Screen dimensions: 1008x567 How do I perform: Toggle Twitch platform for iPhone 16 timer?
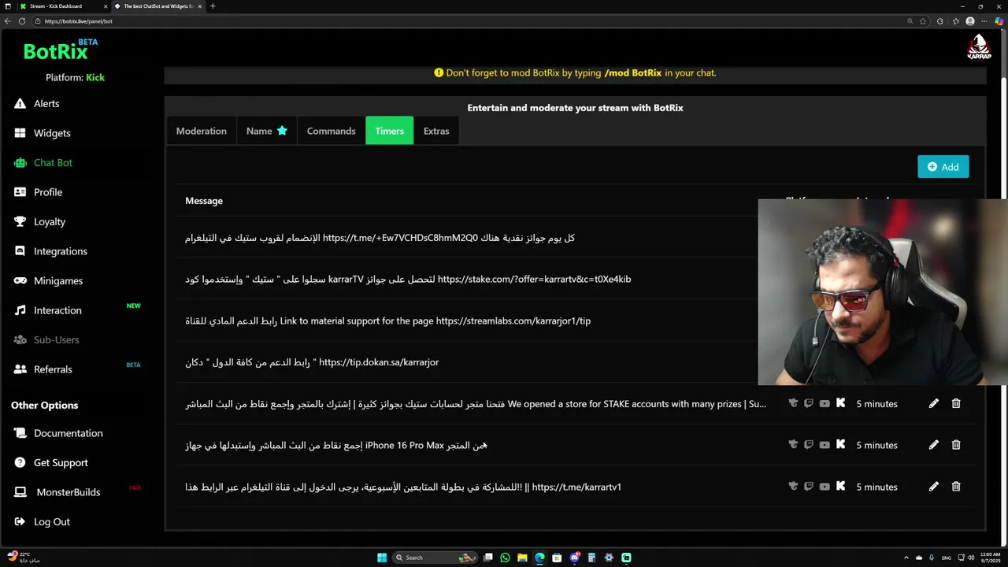click(x=809, y=445)
